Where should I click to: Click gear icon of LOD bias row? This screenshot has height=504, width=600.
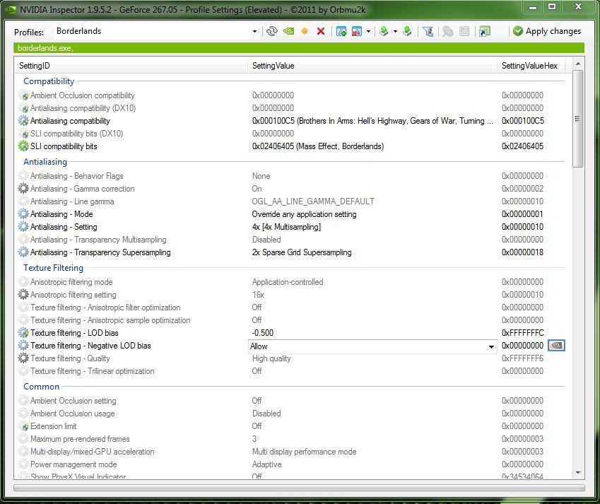[23, 333]
